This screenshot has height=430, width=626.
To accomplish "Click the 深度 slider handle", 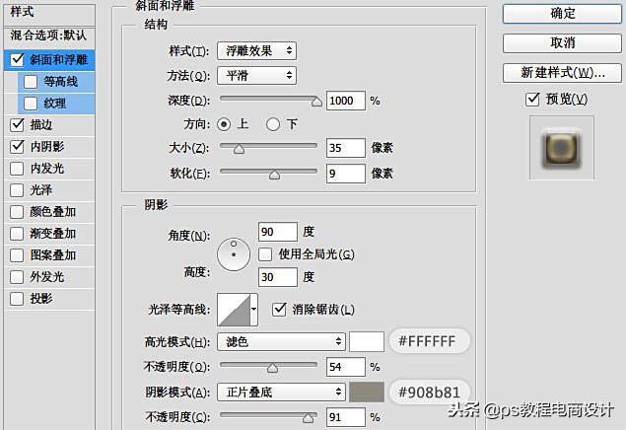I will [x=316, y=102].
